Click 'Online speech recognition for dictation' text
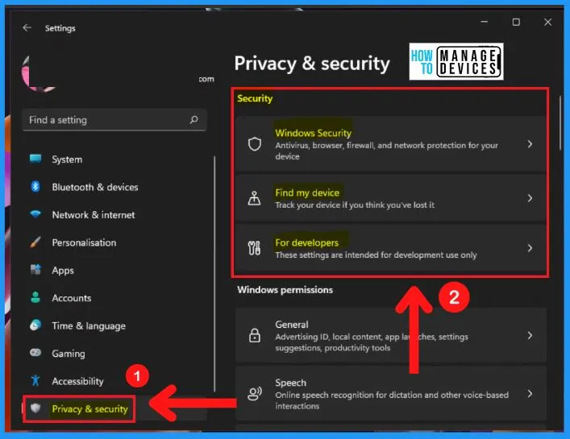570x439 pixels. (x=392, y=400)
